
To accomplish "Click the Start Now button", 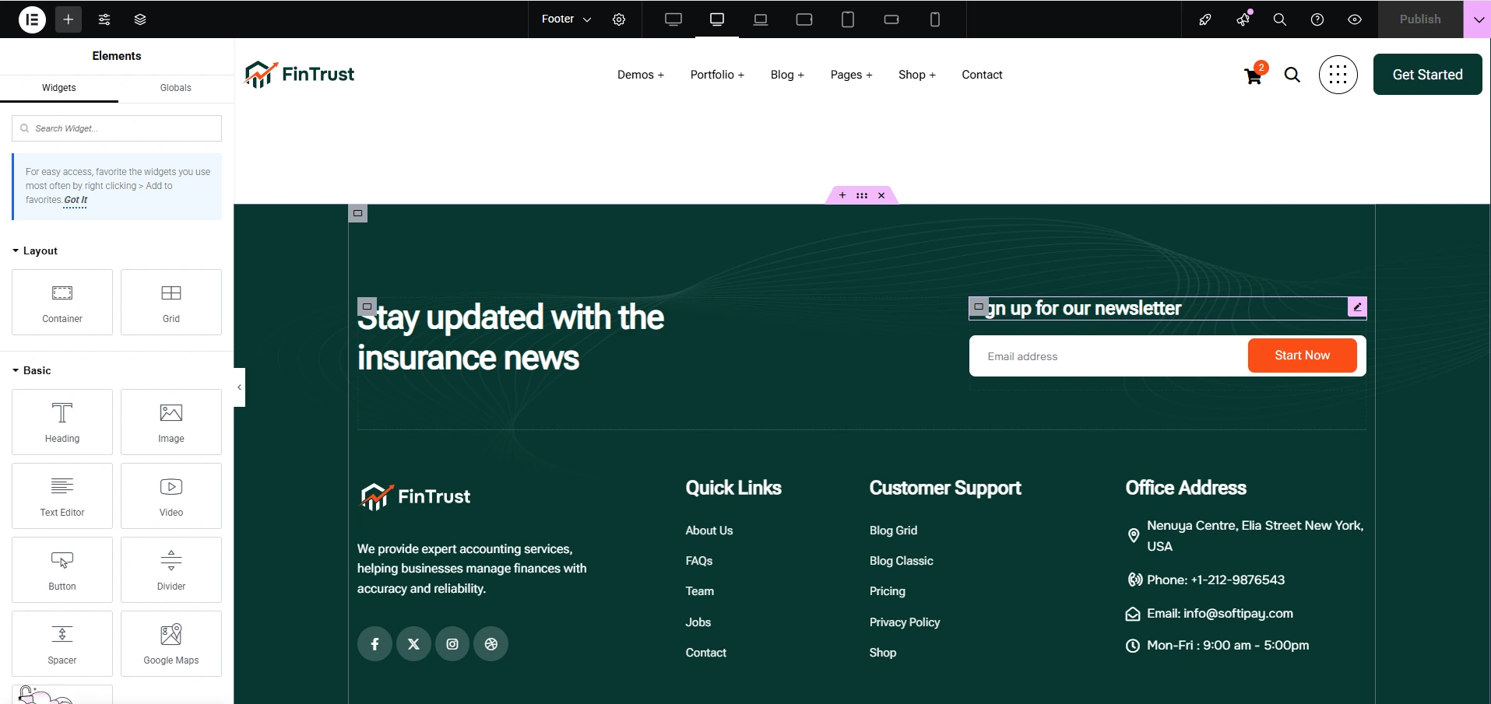I will pyautogui.click(x=1302, y=356).
